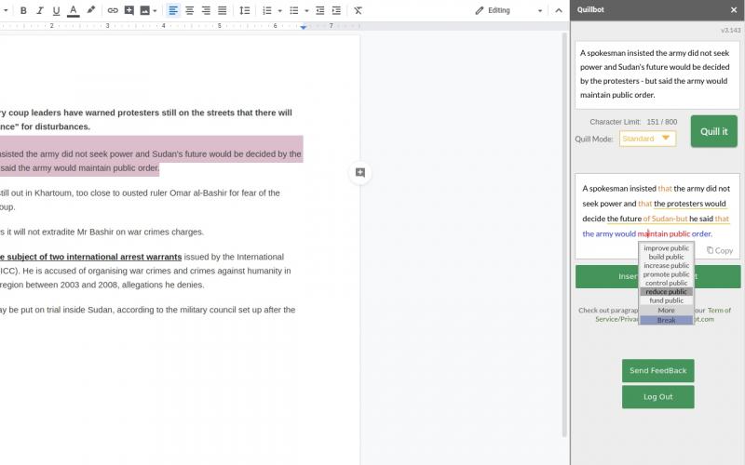Open the Quill Mode Standard dropdown

(x=647, y=139)
